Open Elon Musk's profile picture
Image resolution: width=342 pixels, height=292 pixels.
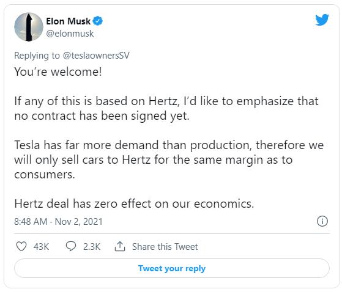[x=29, y=27]
